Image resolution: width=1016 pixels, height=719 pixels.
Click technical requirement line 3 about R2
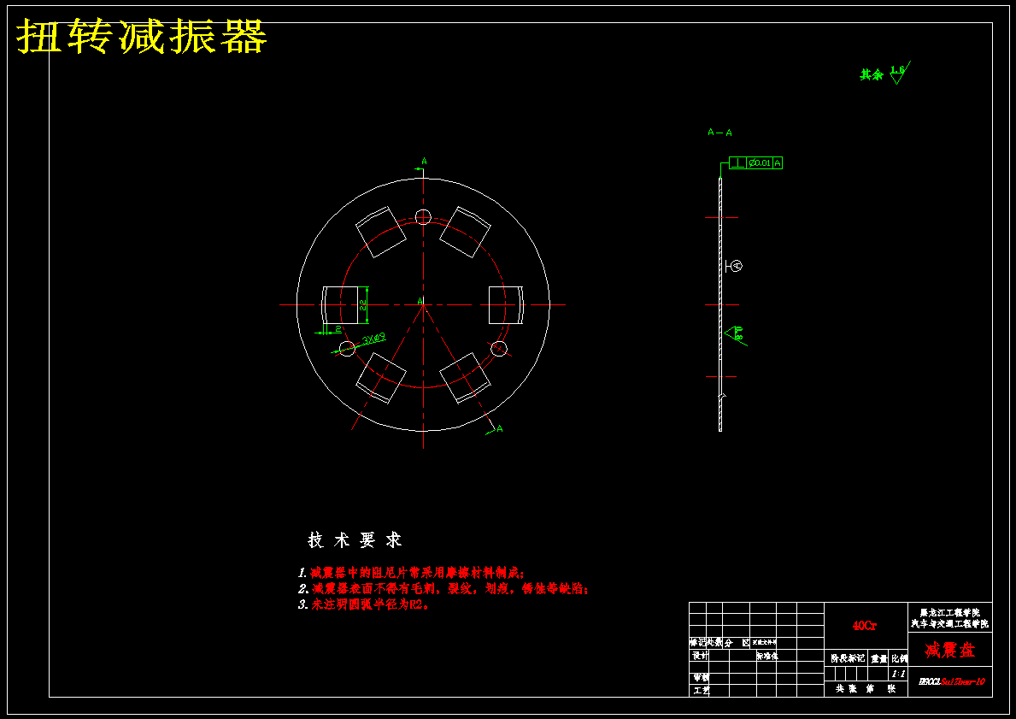(x=363, y=605)
